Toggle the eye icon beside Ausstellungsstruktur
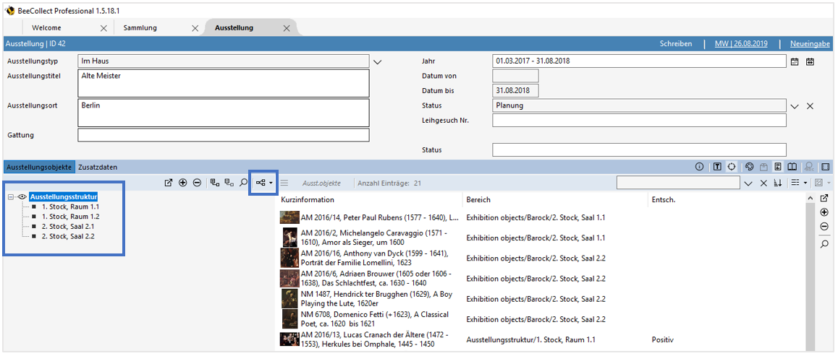Screen dimensions: 838x356 tap(22, 197)
